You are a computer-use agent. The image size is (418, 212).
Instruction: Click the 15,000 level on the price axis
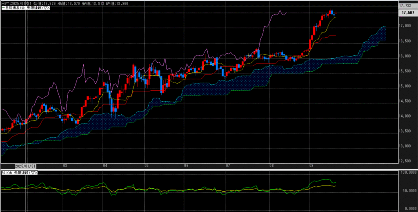point(406,86)
